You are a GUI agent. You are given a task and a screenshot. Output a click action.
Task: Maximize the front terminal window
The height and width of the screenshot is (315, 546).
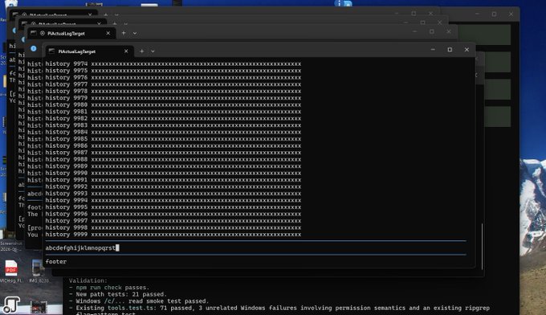[450, 50]
